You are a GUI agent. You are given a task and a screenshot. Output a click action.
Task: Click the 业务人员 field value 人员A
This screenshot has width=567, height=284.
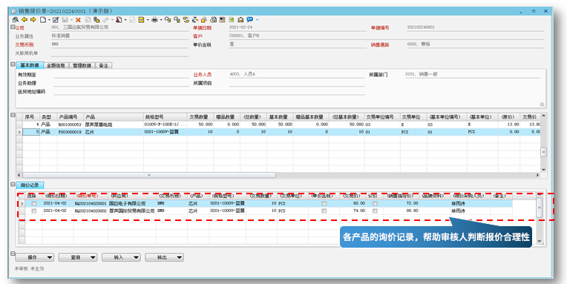[x=249, y=74]
